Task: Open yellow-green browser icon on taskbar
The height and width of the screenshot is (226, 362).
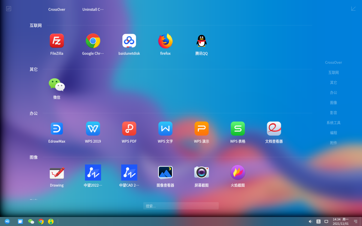Action: click(51, 222)
